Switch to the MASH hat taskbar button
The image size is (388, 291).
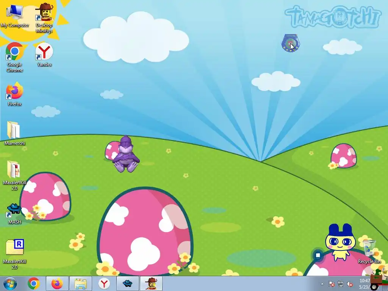pos(128,283)
